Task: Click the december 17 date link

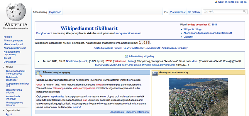Action: (x=203, y=25)
